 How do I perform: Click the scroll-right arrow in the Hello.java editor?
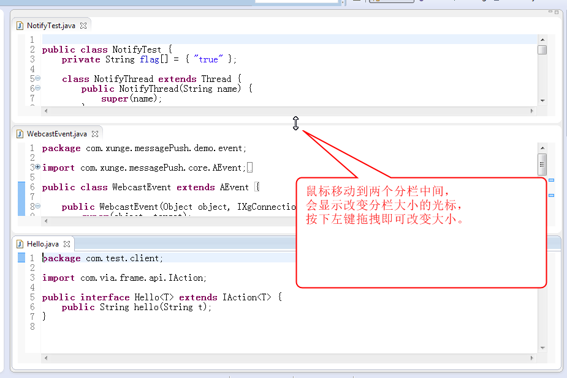(531, 358)
